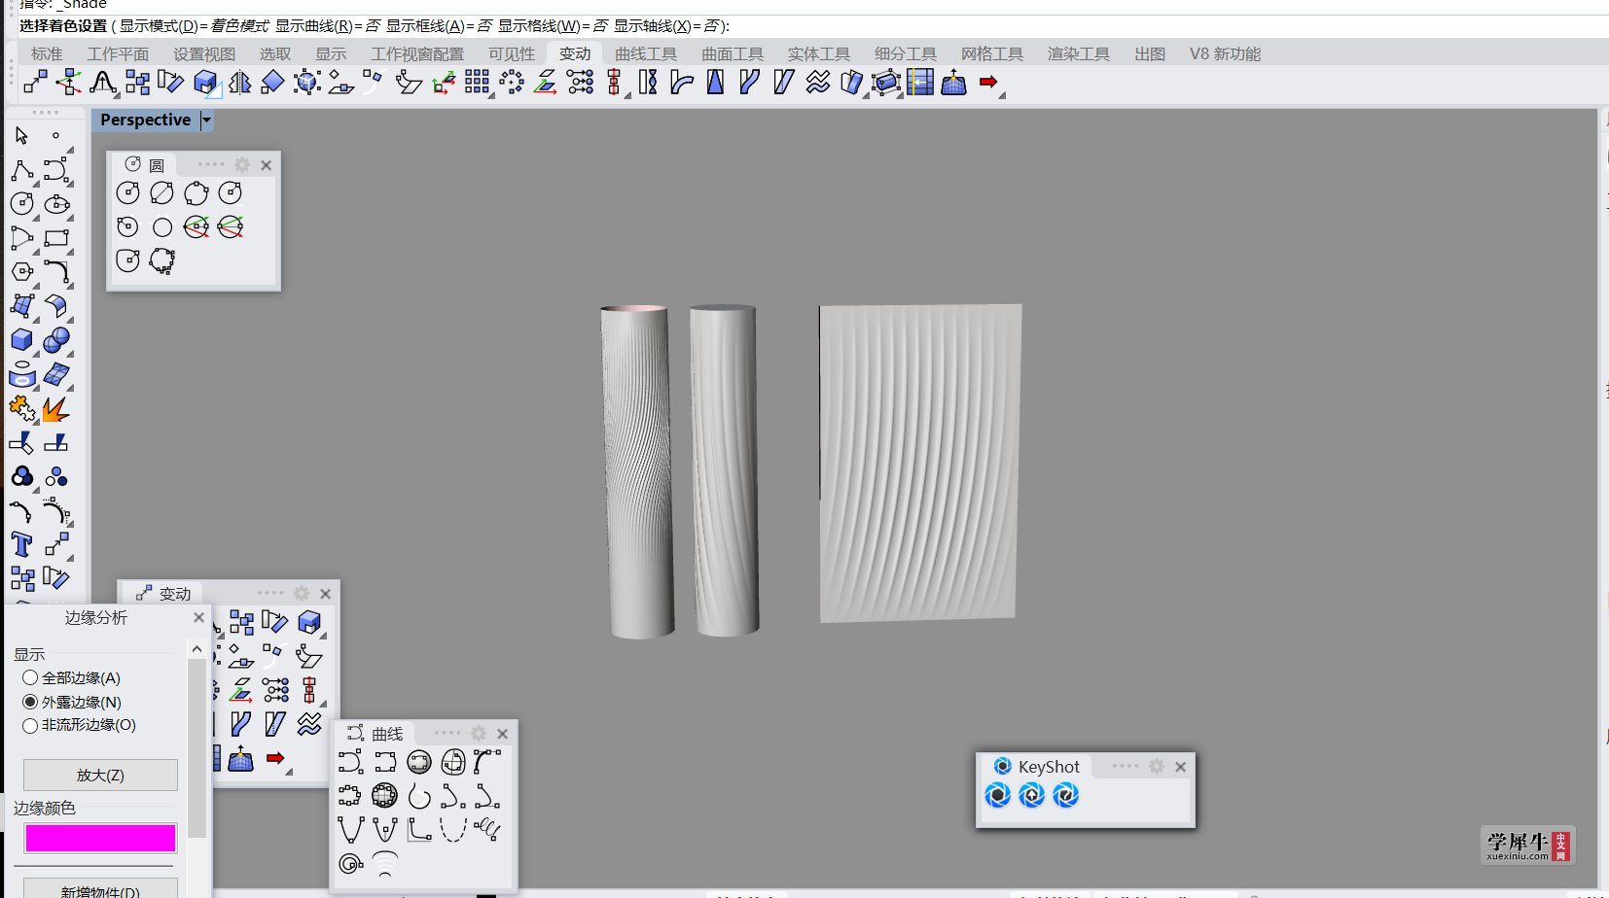
Task: Click the 边缘分析 panel scrollbar thumb
Action: [x=197, y=748]
